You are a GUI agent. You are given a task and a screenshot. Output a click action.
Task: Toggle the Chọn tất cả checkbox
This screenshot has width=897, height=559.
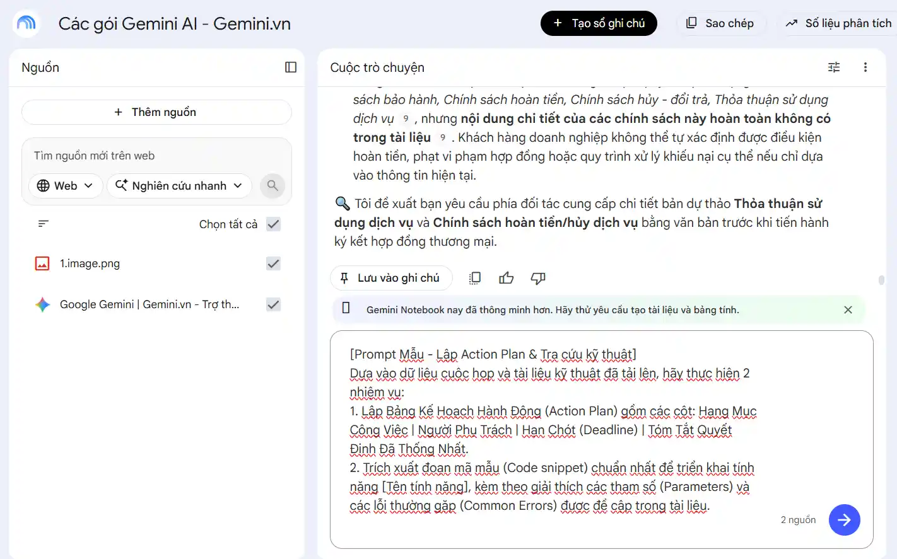click(x=273, y=224)
